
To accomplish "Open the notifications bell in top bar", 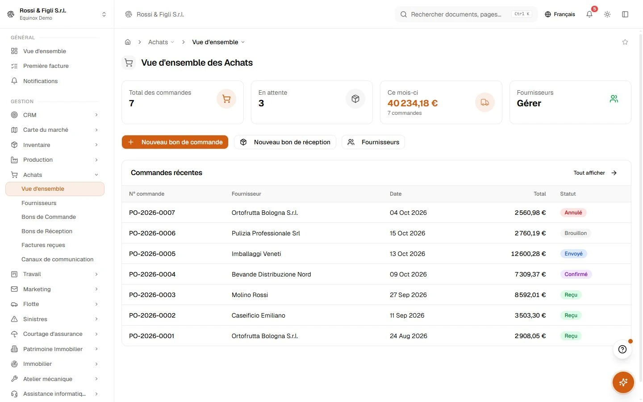I will point(589,14).
